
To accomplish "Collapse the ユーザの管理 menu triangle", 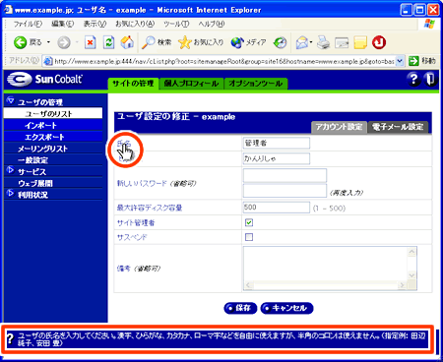I will click(x=11, y=100).
